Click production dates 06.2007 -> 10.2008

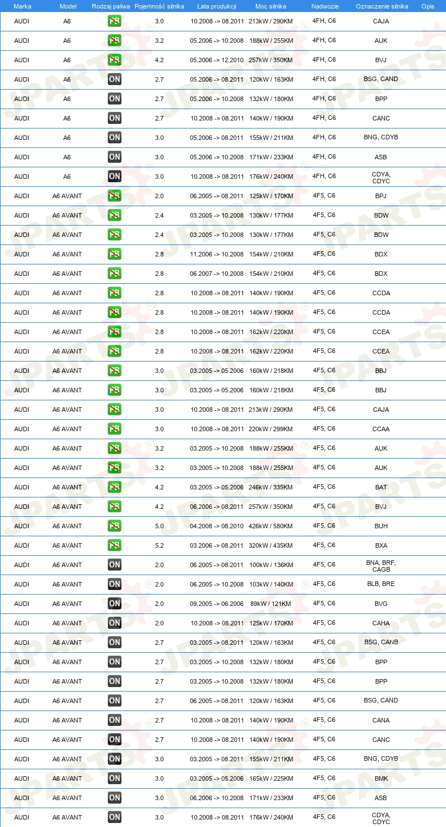217,274
